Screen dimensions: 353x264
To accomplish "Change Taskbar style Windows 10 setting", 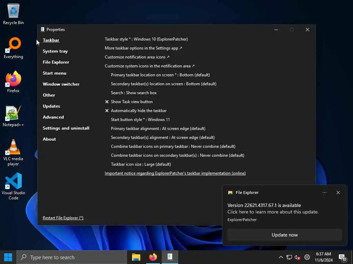I will click(146, 39).
